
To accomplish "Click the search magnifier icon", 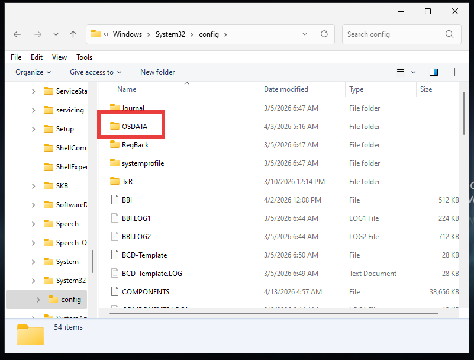I will (x=450, y=34).
